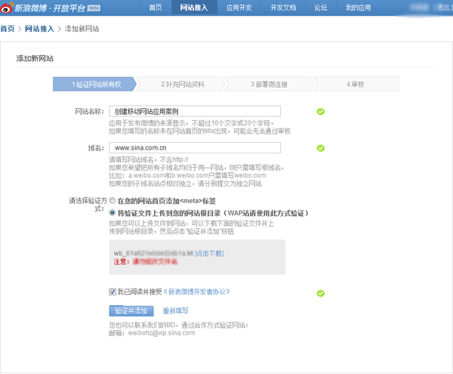Open the 论坛 nav tab
453x374 pixels.
[x=321, y=8]
